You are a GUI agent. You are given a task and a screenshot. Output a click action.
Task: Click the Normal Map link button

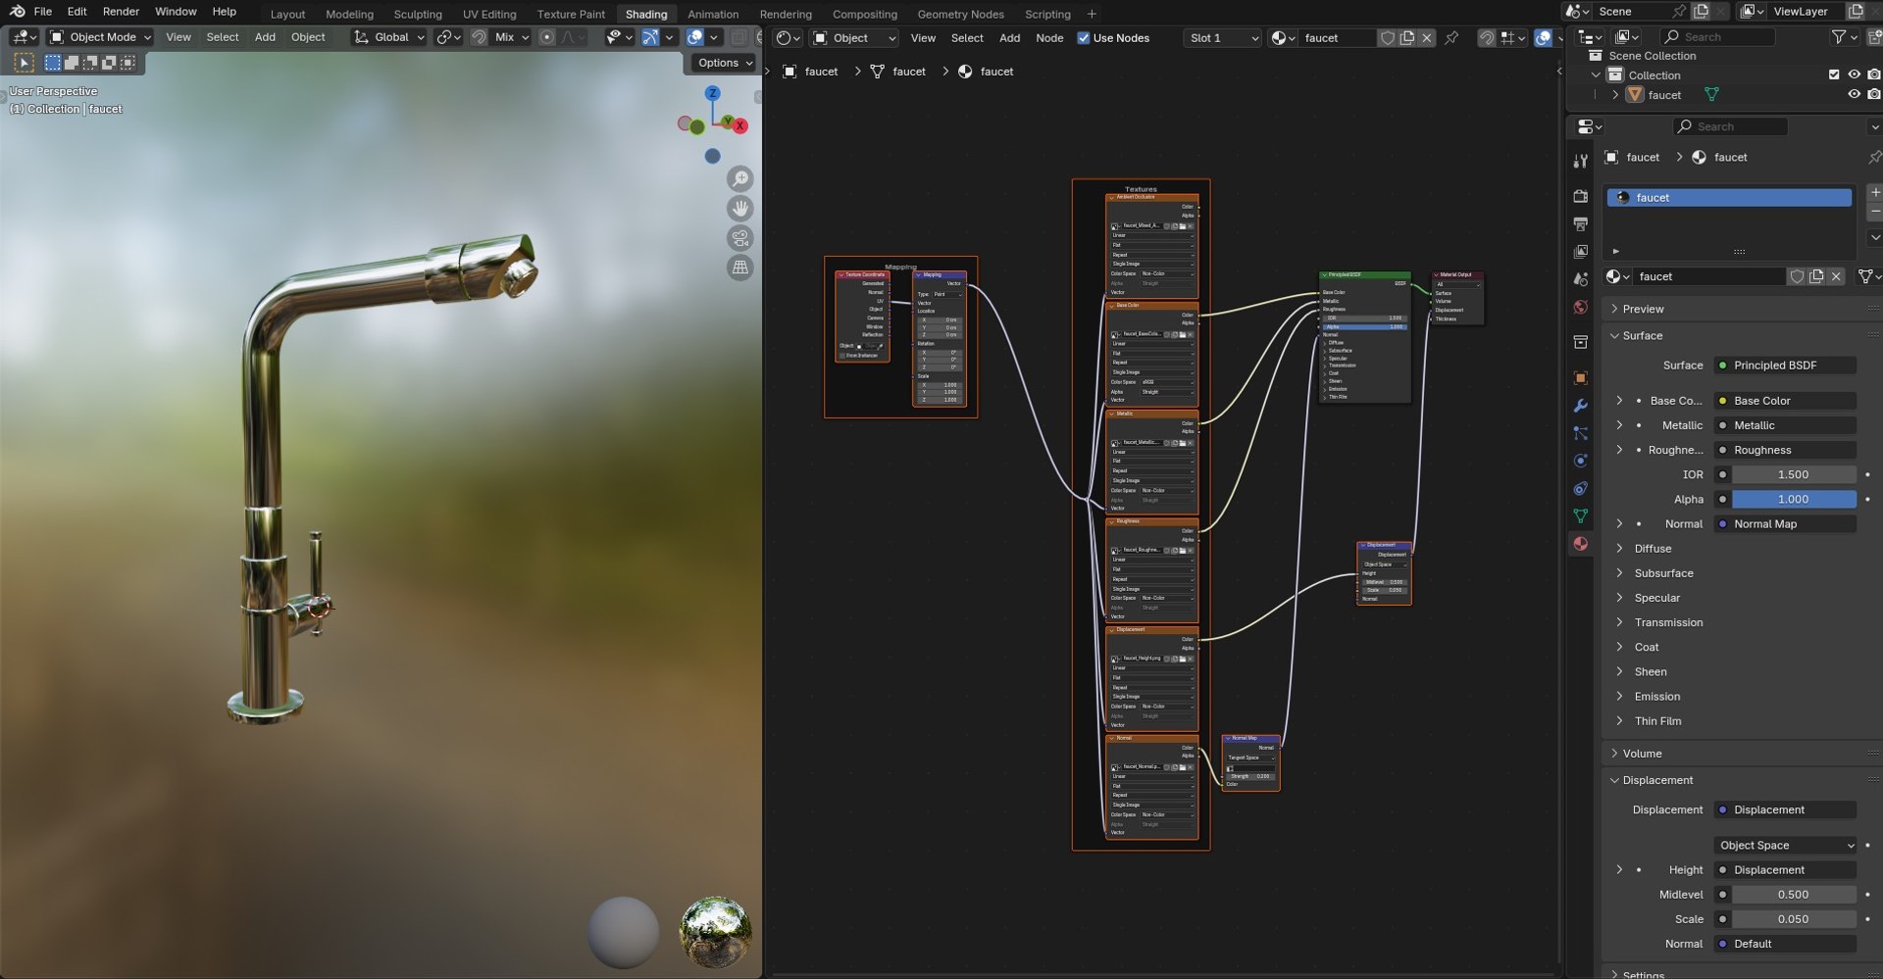1785,524
